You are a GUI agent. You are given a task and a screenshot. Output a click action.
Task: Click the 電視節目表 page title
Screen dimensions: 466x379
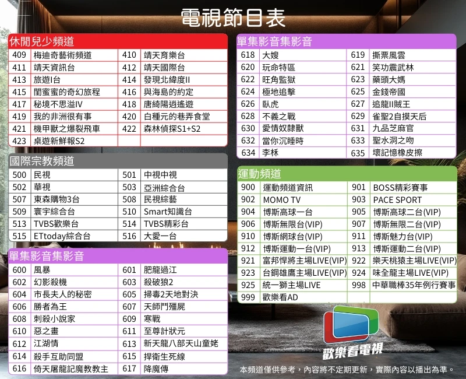click(233, 18)
